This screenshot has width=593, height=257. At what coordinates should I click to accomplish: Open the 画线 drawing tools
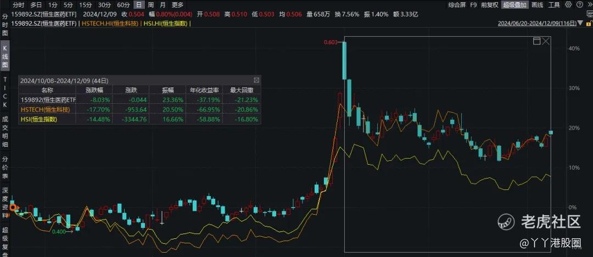tap(537, 5)
